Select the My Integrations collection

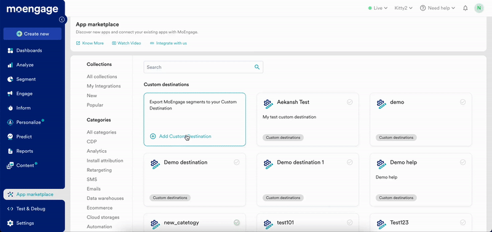[x=103, y=86]
